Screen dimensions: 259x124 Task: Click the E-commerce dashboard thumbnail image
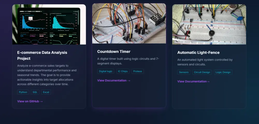tap(49, 24)
